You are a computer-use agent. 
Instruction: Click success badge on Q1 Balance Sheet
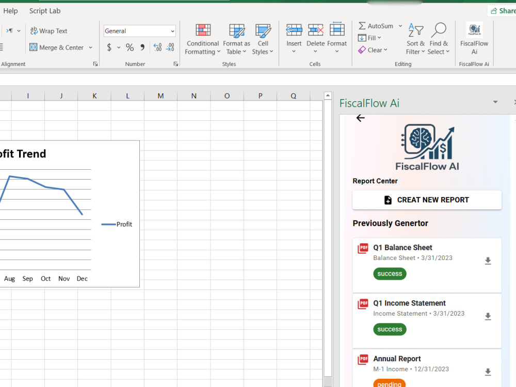(390, 274)
